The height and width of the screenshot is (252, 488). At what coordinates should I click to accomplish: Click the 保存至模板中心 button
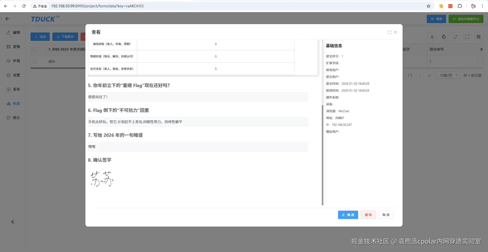tap(466, 19)
